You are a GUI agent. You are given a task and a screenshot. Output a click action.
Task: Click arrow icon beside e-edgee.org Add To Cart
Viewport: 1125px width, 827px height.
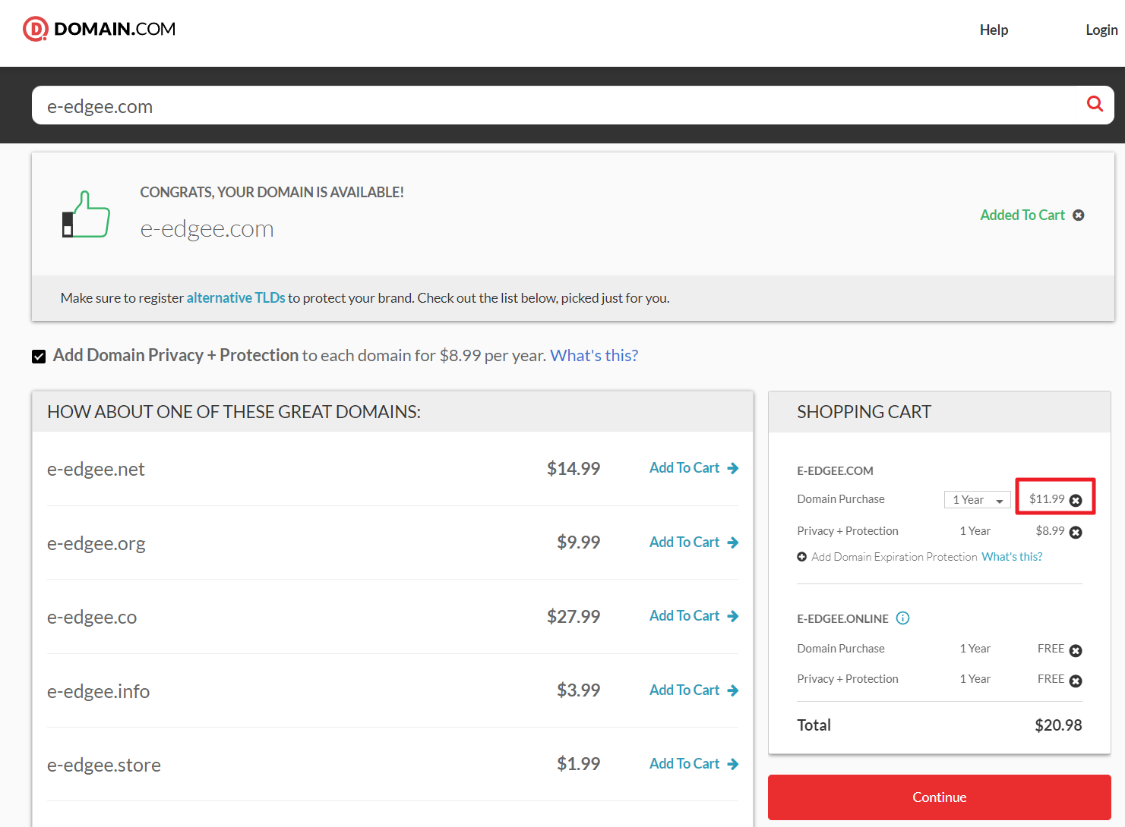tap(733, 542)
